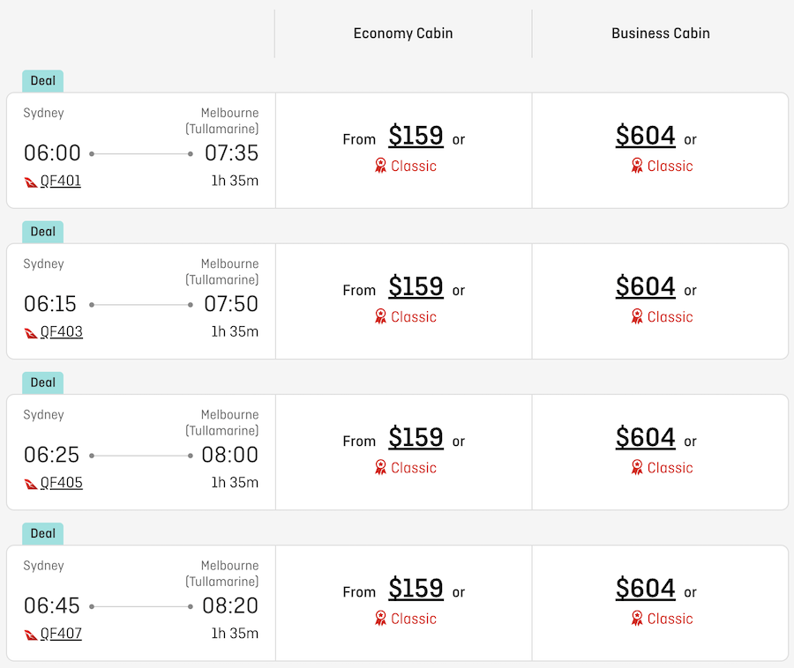Click Classic reward ribbon icon in QF401 business
The height and width of the screenshot is (668, 794).
coord(637,166)
